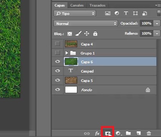This screenshot has width=161, height=137.
Task: Lock layer position
Action: click(x=87, y=34)
